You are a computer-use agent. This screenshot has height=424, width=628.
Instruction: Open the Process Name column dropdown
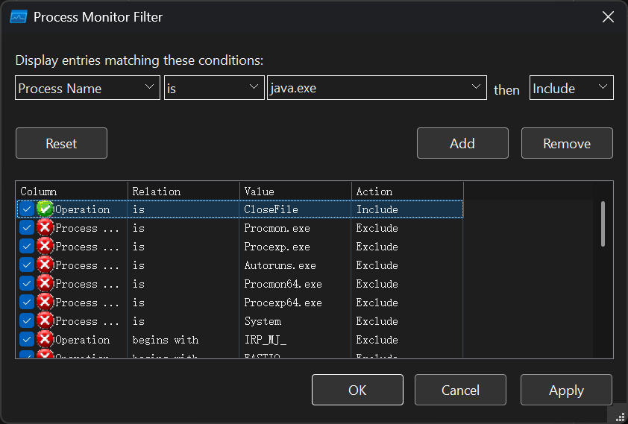pos(87,88)
